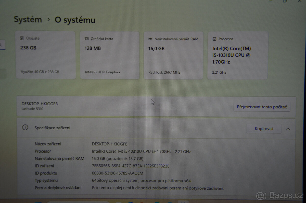This screenshot has width=306, height=203.
Task: Click the Latitude 5310 model label
Action: [x=32, y=109]
